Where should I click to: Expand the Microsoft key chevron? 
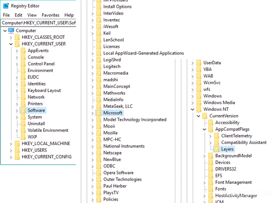(92, 113)
